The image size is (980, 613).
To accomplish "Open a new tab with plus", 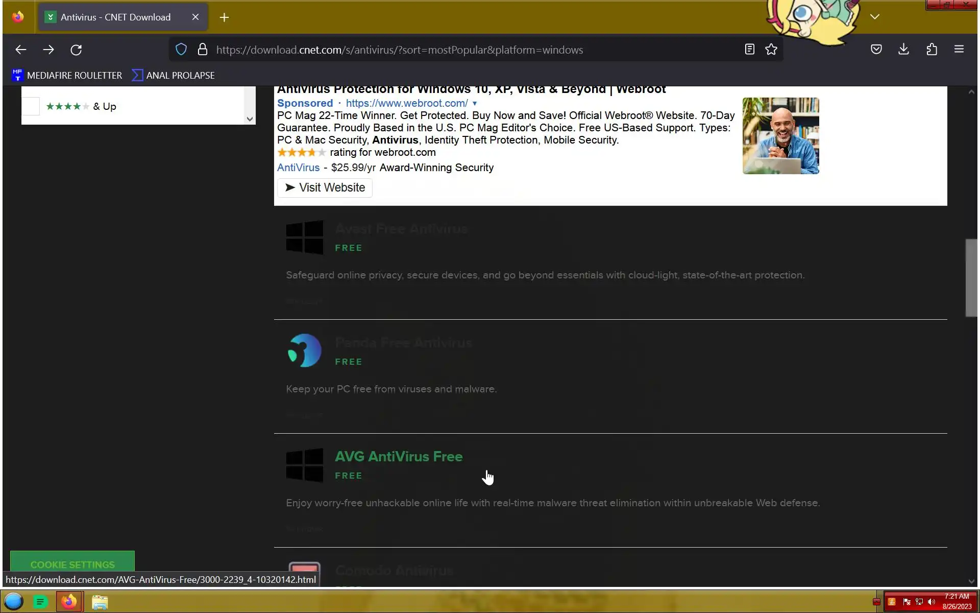I will click(224, 17).
